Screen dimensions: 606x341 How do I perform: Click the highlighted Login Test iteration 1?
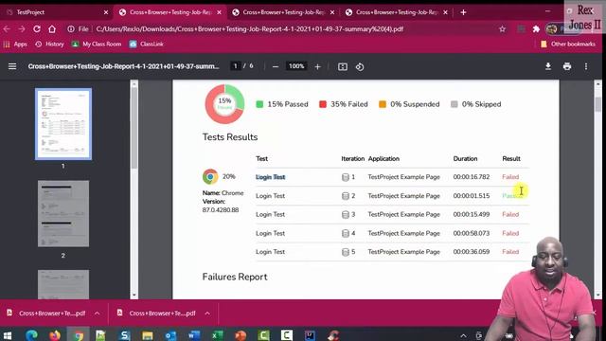click(270, 177)
